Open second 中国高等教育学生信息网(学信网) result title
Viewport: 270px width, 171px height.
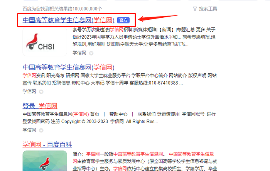(x=68, y=67)
